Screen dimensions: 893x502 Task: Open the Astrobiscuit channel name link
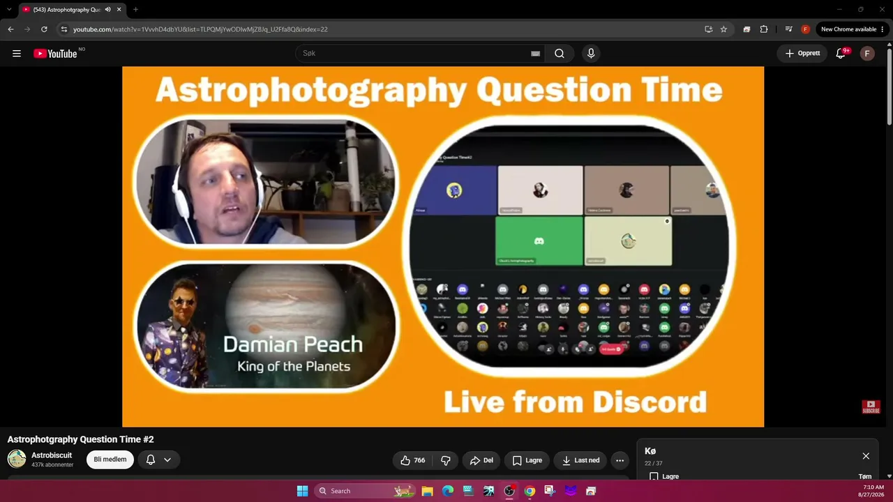(52, 455)
